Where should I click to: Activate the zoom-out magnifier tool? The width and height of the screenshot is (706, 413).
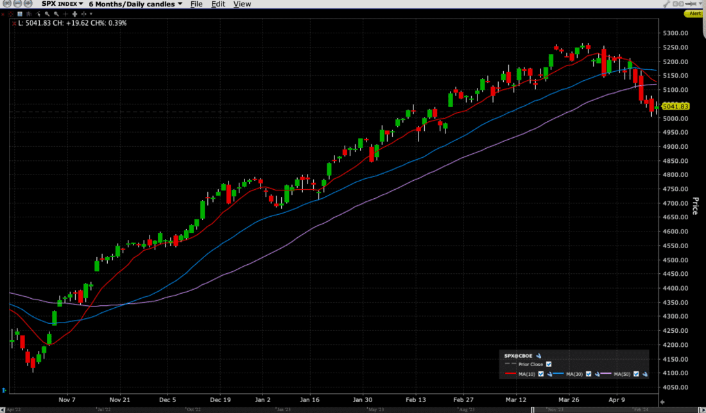click(56, 13)
